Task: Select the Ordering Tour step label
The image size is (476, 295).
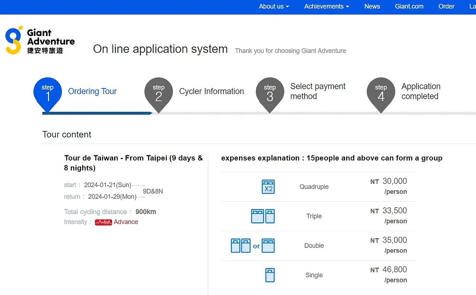Action: pos(92,91)
